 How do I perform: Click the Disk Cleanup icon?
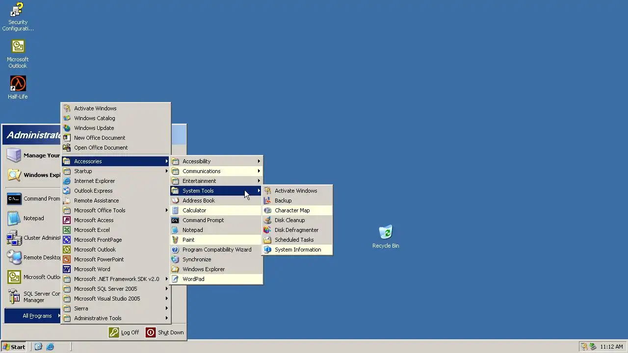click(x=267, y=220)
